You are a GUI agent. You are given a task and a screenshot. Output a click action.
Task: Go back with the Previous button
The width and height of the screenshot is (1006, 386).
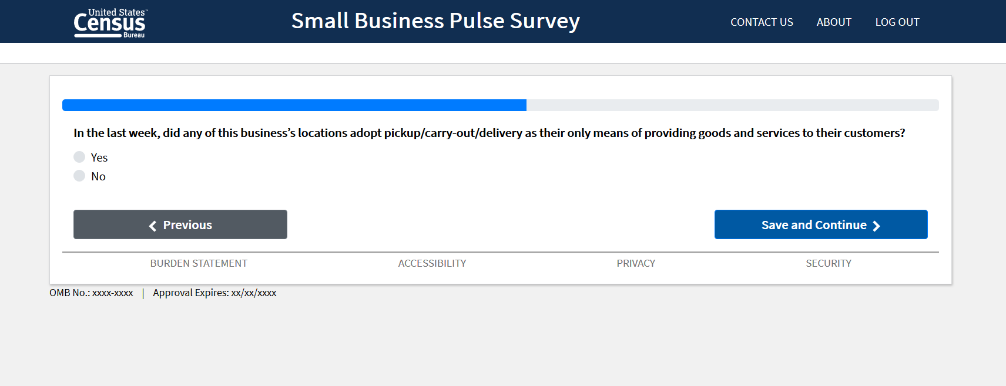point(180,224)
